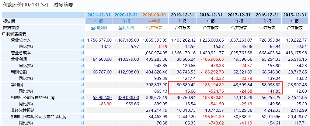Select the 营业利润 row label
Viewport: 310px width, 126px height.
pyautogui.click(x=19, y=59)
